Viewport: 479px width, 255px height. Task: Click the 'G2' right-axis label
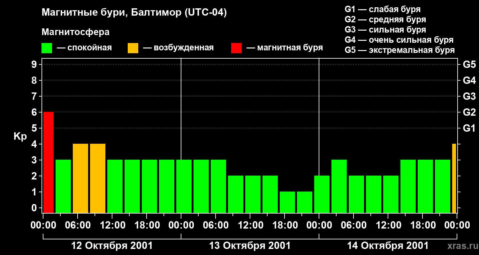469,113
